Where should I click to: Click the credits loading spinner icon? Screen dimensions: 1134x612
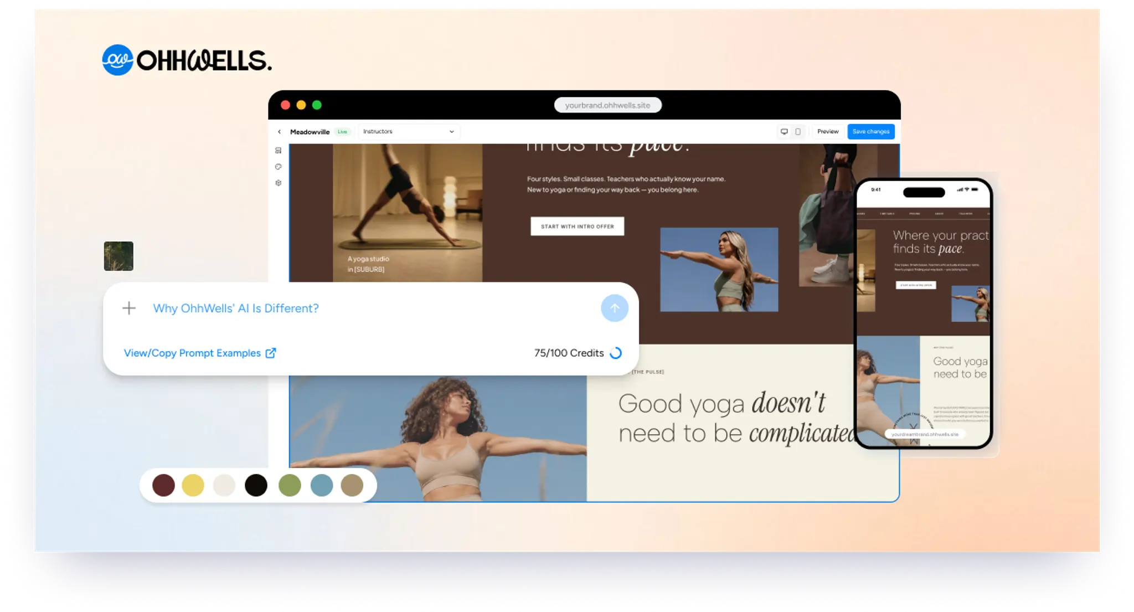pos(616,353)
